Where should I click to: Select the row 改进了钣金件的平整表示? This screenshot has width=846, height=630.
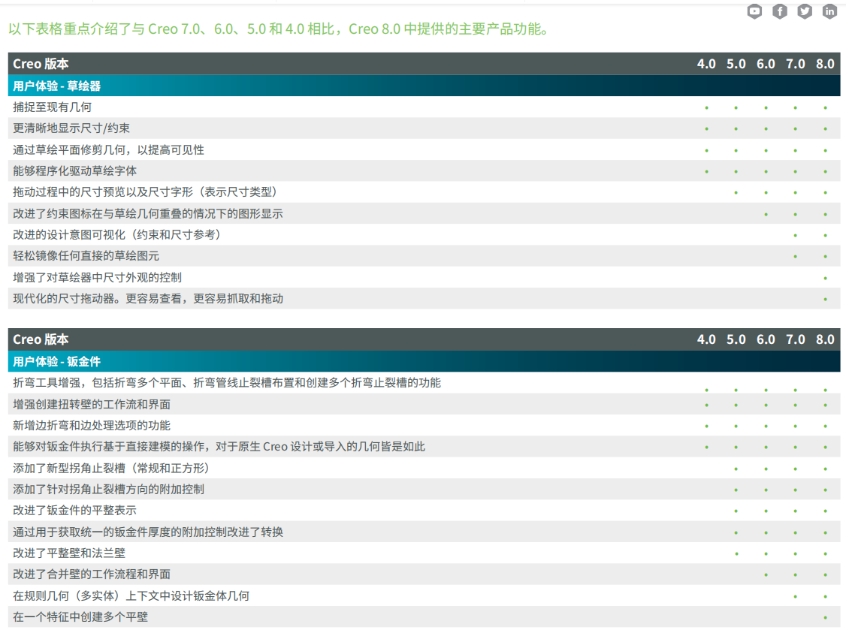click(75, 511)
